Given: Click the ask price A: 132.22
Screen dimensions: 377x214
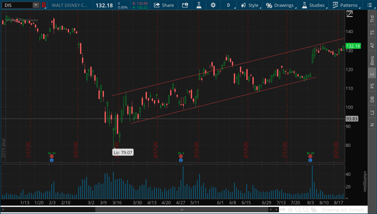Looking at the screenshot, I should pos(140,7).
